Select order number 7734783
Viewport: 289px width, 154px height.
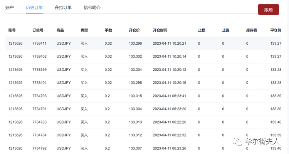[x=39, y=122]
